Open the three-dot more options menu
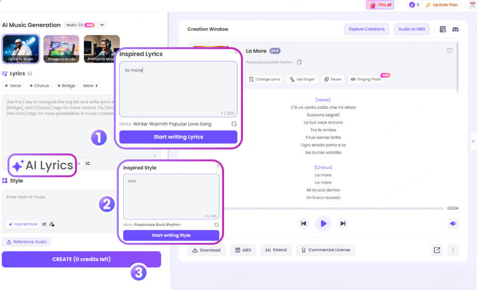 (x=453, y=250)
